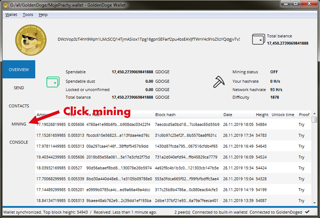Open the Tools menu
Viewport: 320px width, 218px height.
click(x=28, y=15)
